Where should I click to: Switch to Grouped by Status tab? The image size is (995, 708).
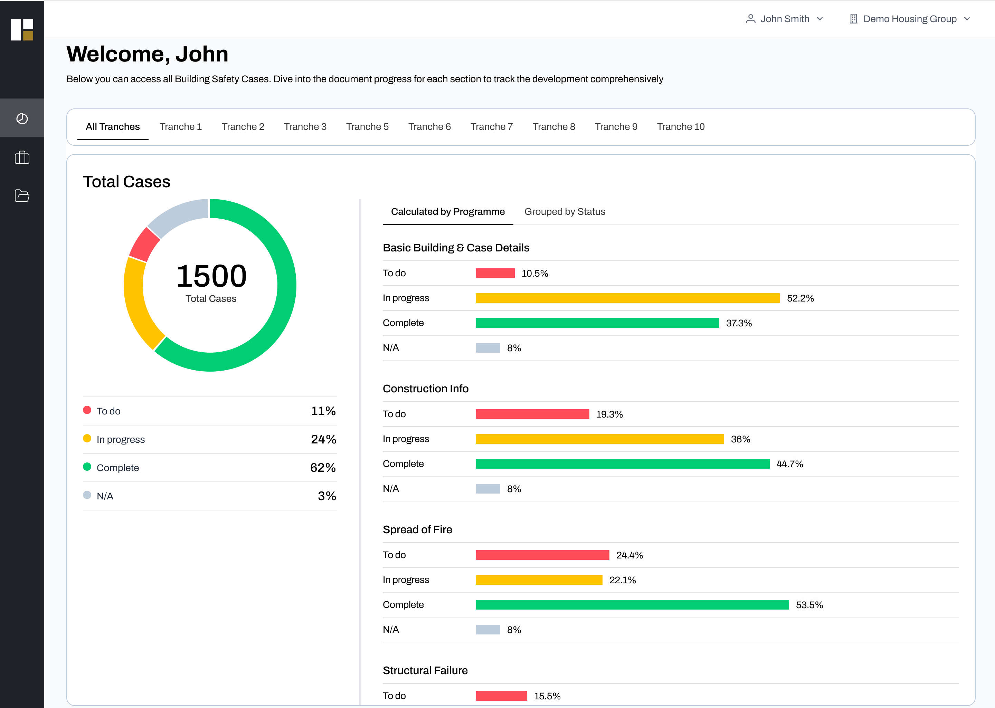[565, 212]
